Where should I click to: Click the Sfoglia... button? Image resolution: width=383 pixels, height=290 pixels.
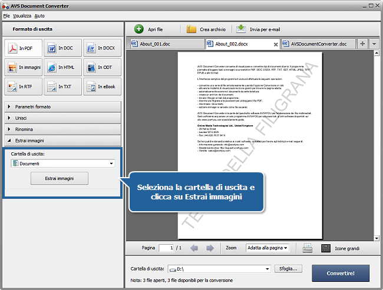point(288,269)
